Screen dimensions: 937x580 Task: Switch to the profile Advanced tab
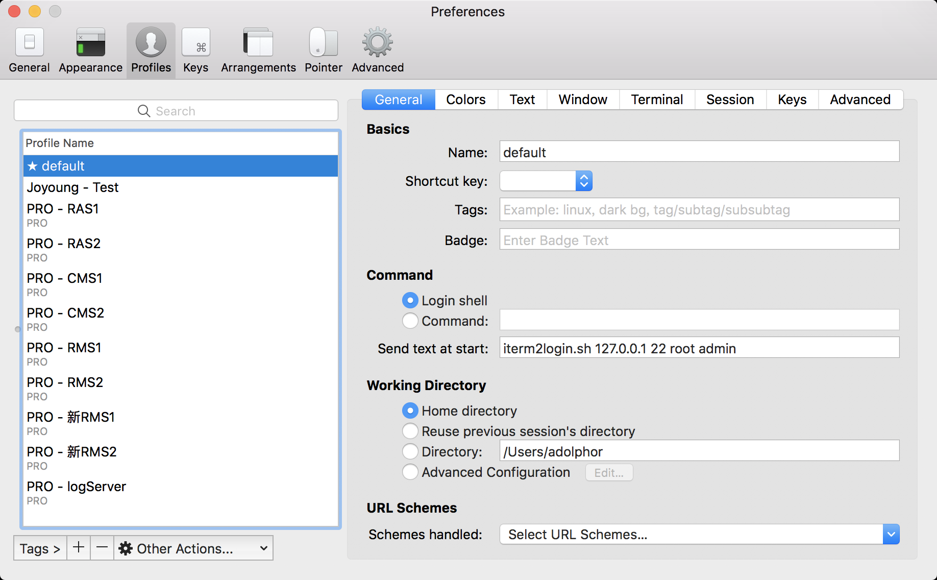pos(860,100)
